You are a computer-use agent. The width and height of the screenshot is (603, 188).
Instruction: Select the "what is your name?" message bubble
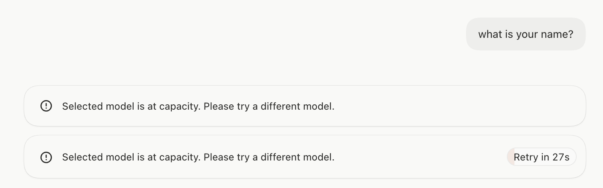click(x=526, y=34)
